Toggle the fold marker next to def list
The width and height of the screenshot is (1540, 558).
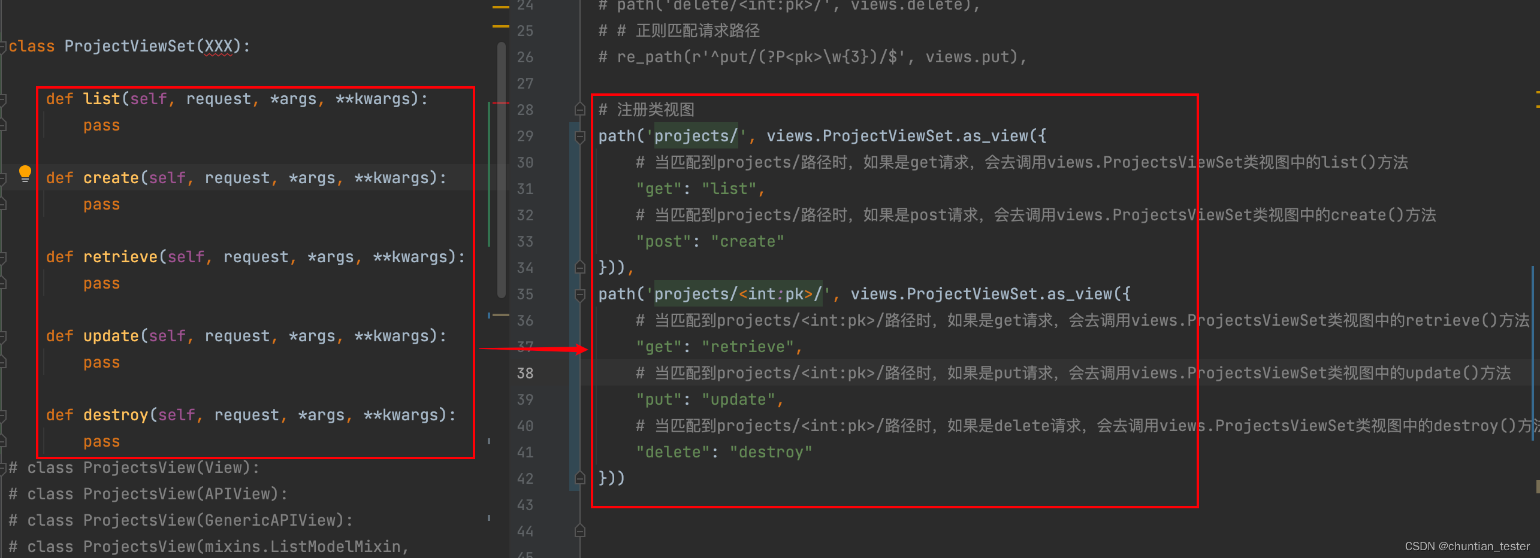coord(3,99)
